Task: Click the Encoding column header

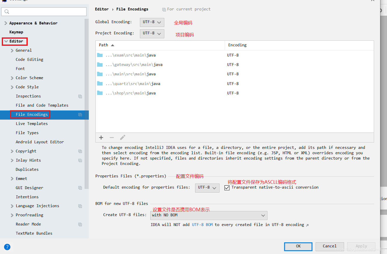Action: (299, 45)
